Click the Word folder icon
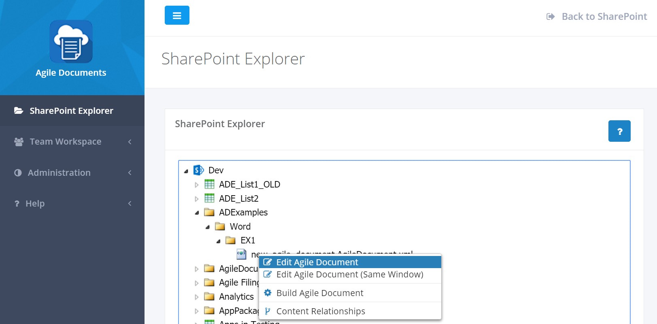Viewport: 657px width, 324px height. click(220, 226)
